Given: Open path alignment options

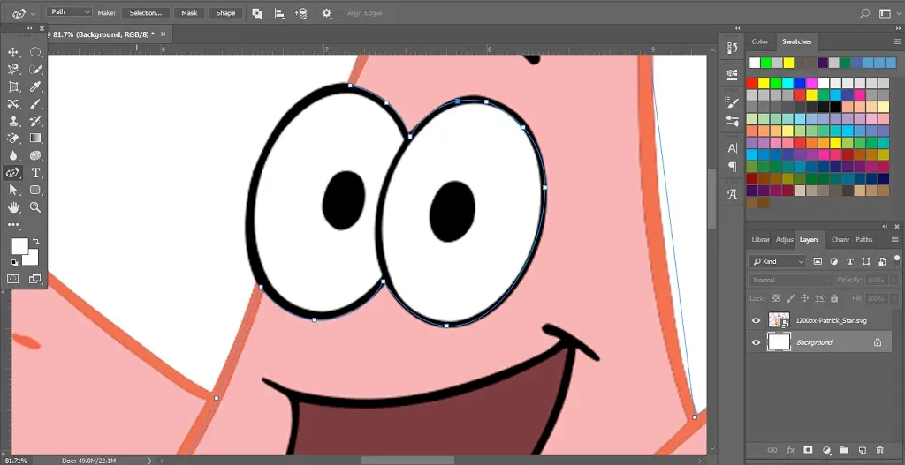Looking at the screenshot, I should pyautogui.click(x=279, y=13).
